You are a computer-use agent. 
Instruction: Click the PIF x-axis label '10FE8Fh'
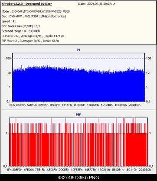tap(77, 170)
